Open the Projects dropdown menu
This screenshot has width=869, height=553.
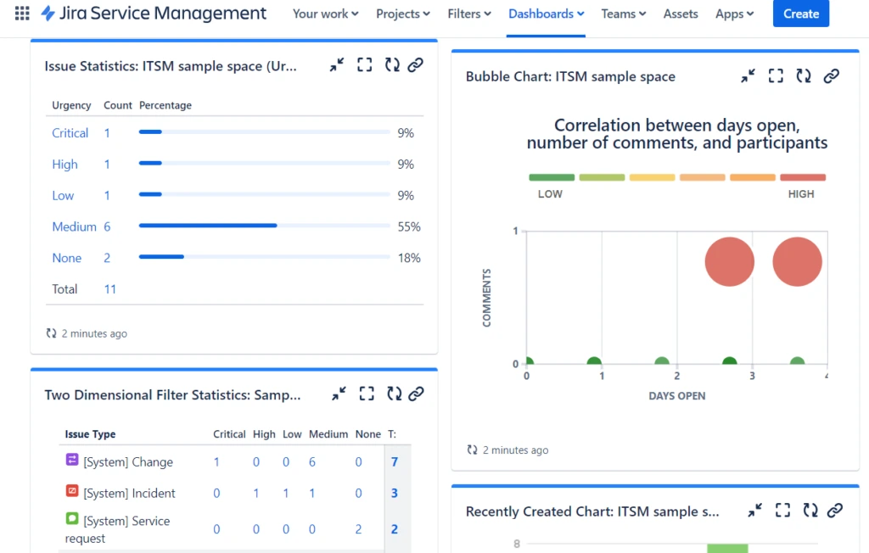403,14
